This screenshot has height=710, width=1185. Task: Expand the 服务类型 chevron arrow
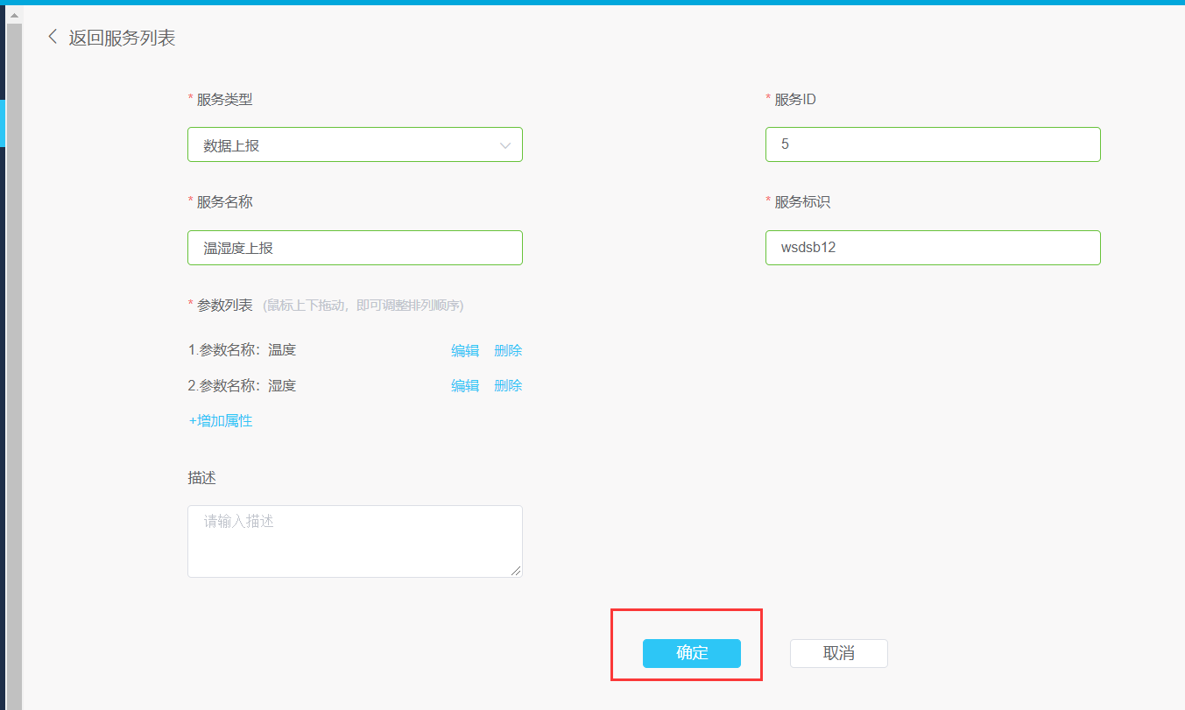coord(505,145)
